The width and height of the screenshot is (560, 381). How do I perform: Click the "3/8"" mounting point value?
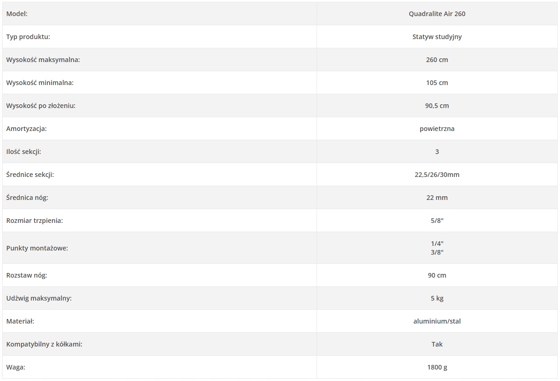(x=437, y=252)
